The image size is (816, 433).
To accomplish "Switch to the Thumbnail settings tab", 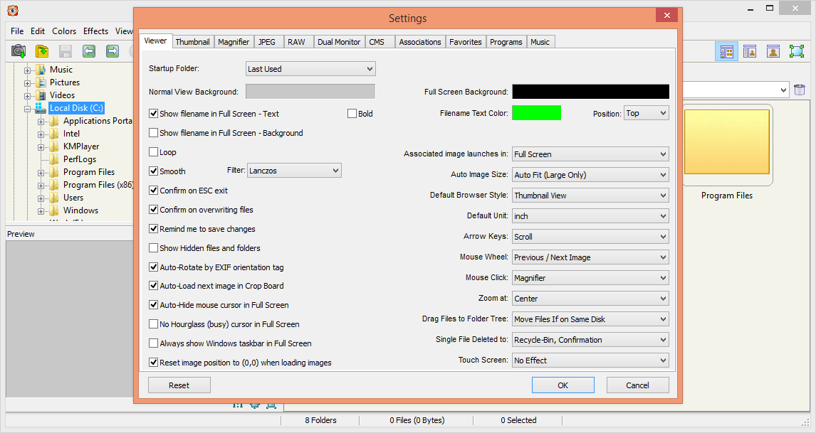I will pyautogui.click(x=192, y=42).
